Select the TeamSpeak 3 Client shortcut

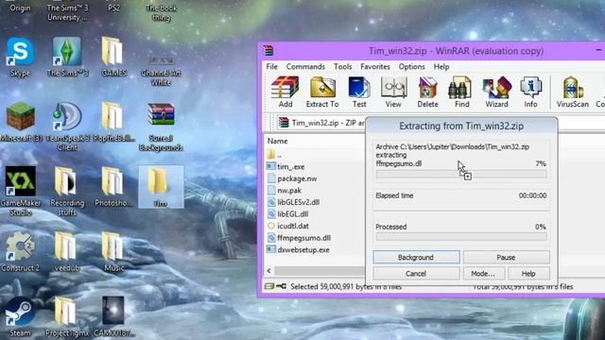(67, 126)
